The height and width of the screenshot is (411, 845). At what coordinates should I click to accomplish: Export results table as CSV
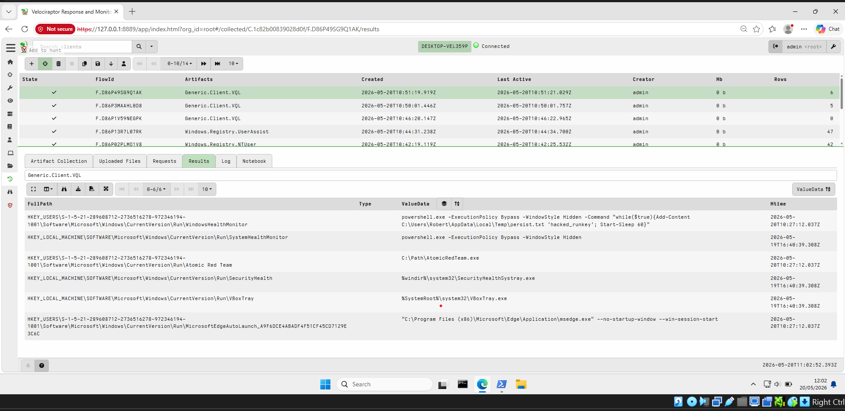coord(92,189)
